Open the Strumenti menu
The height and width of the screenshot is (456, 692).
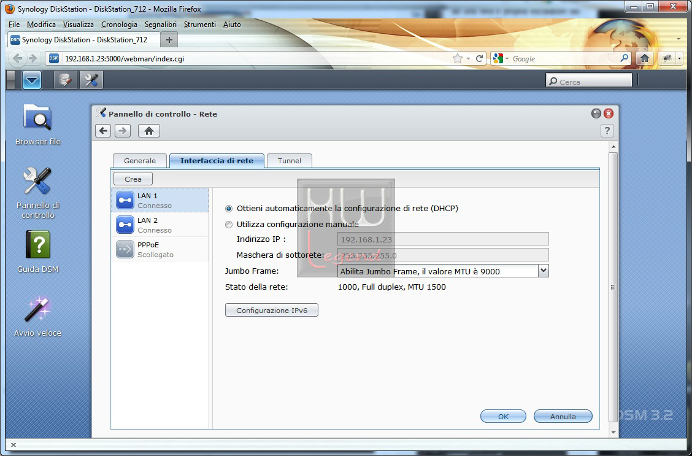point(200,25)
